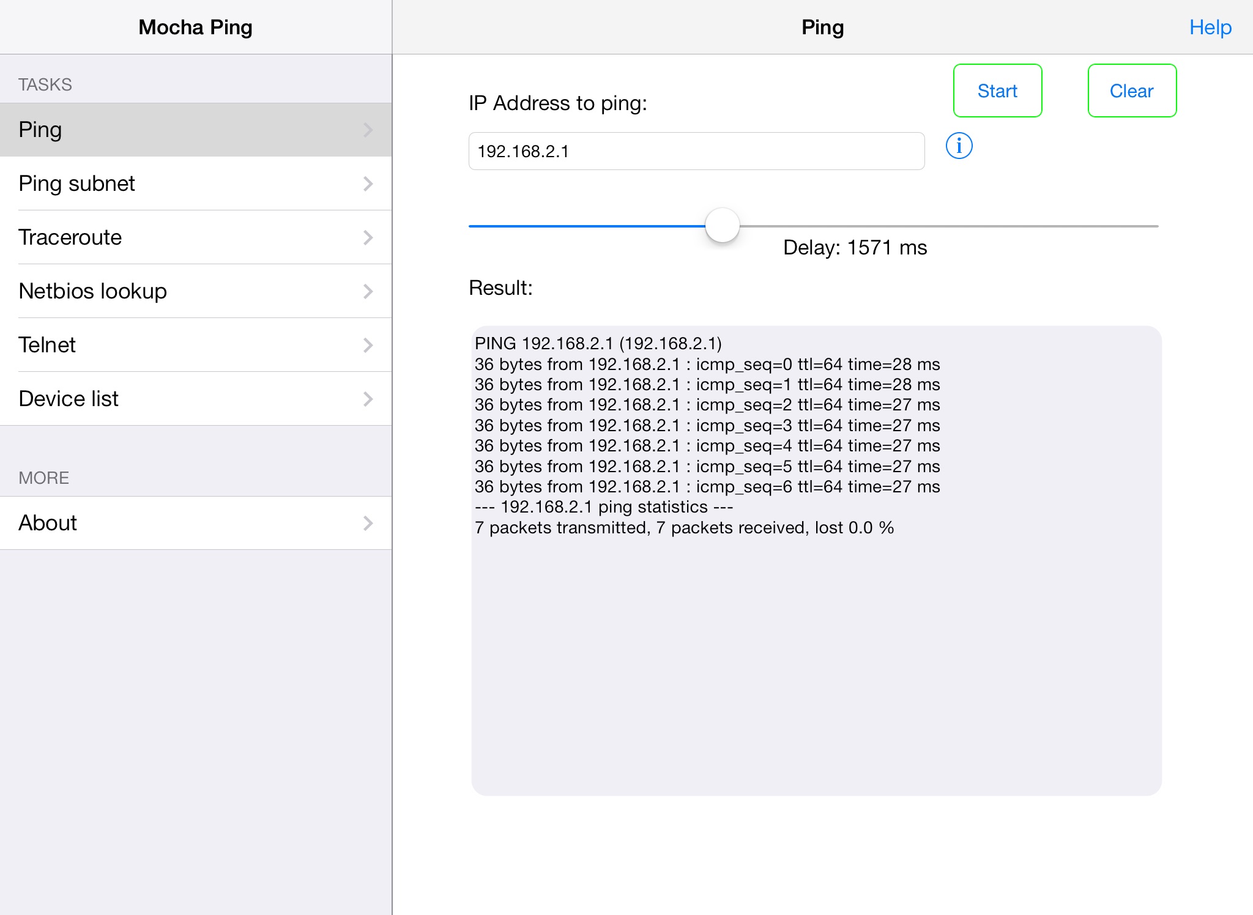Open the Help link
This screenshot has width=1253, height=915.
tap(1210, 28)
